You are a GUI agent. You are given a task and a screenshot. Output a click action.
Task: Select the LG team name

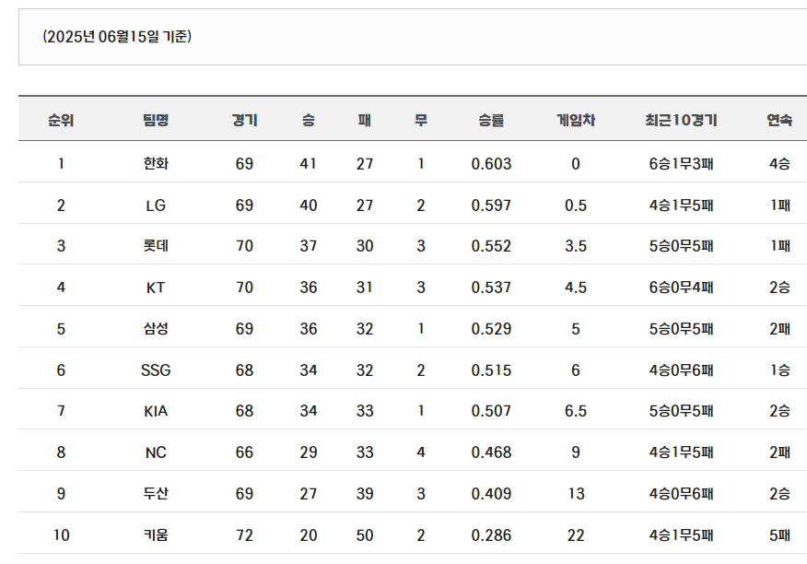156,206
